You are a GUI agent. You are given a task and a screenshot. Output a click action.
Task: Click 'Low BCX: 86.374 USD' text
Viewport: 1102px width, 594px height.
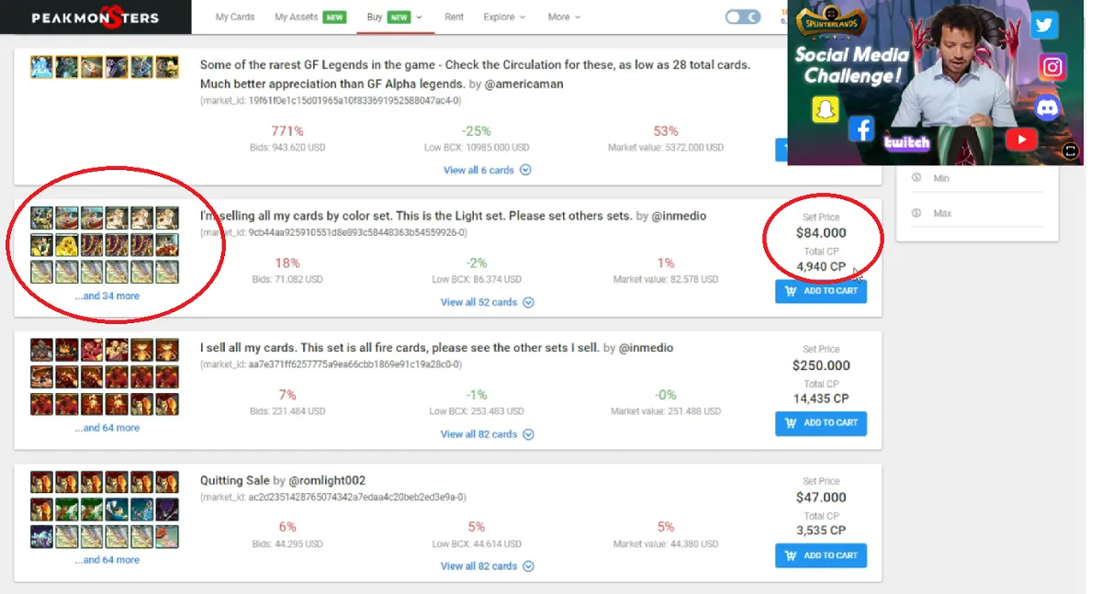tap(477, 279)
